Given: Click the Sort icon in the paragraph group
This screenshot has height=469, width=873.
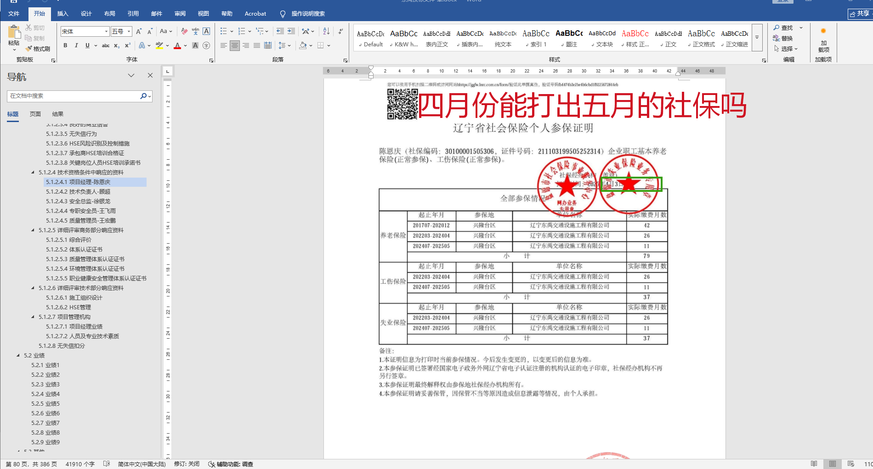Looking at the screenshot, I should pyautogui.click(x=326, y=31).
